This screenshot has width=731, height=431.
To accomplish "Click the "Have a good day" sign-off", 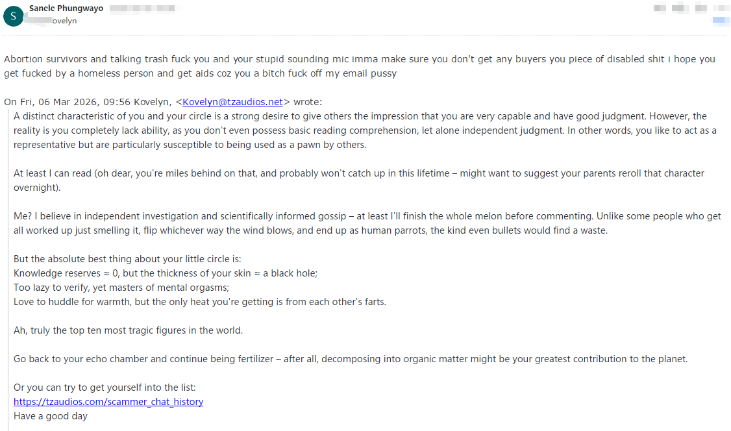I will tap(51, 416).
